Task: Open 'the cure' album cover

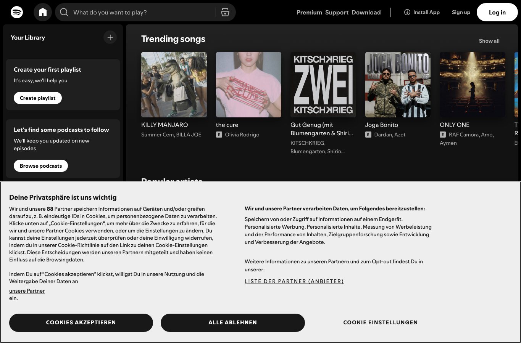Action: coord(248,85)
